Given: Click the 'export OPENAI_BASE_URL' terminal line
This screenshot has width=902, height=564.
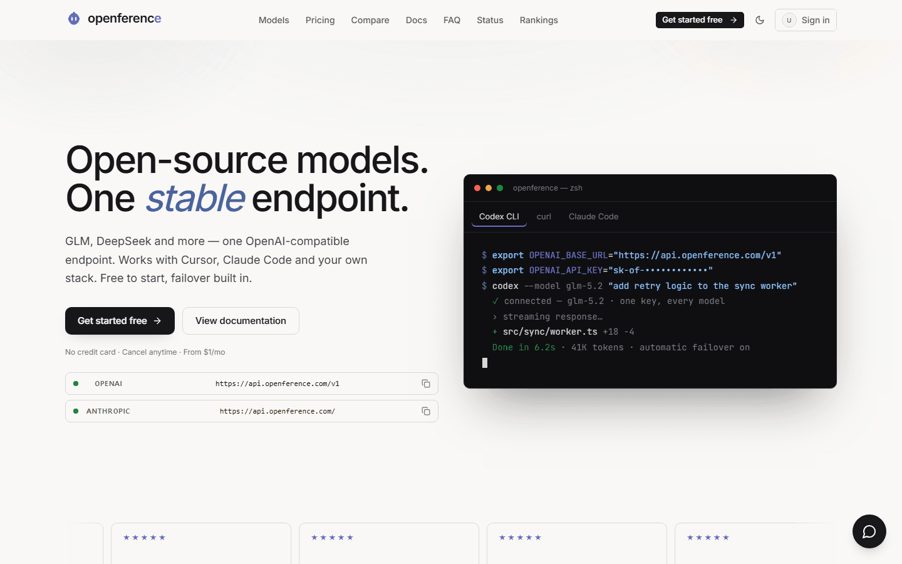Looking at the screenshot, I should coord(631,255).
